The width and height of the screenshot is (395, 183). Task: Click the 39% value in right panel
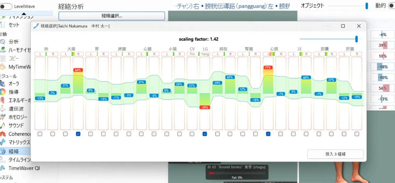coord(383,45)
